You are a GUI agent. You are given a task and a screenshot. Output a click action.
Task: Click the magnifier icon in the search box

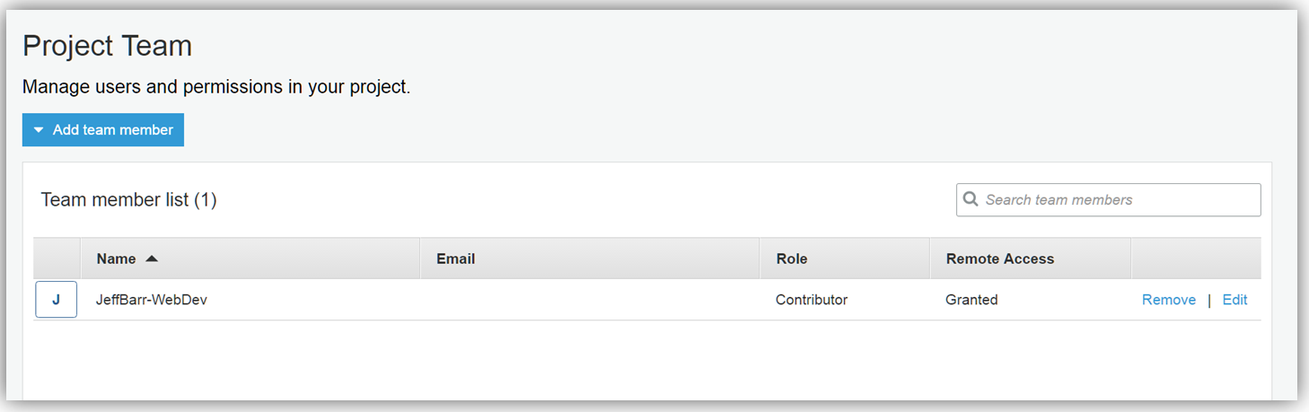coord(970,199)
